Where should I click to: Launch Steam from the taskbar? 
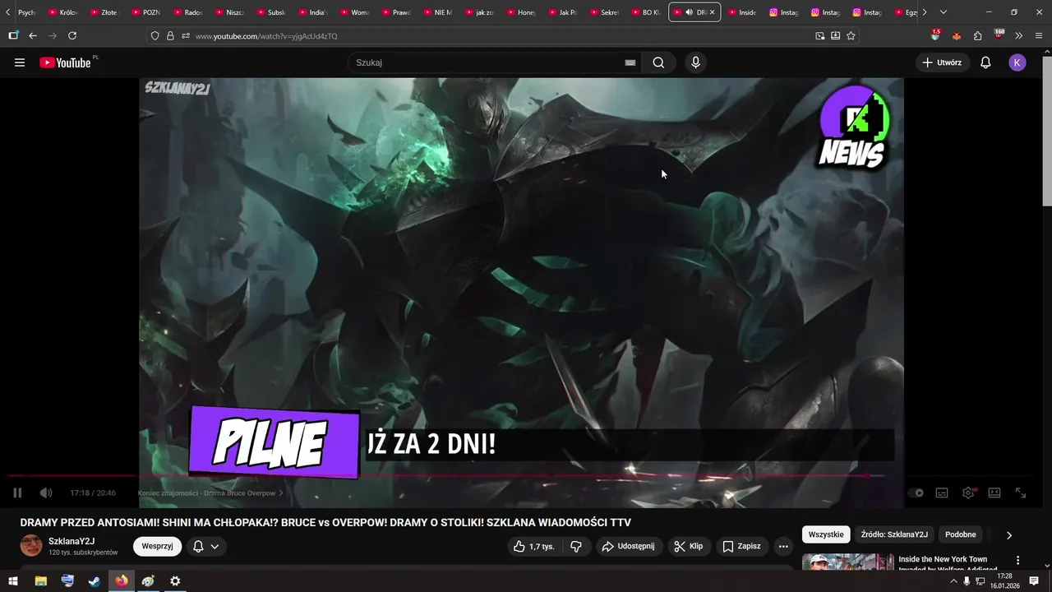click(x=95, y=581)
